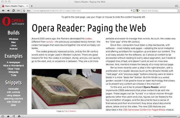Viewport: 180px width, 118px height.
Task: Click the Snippets sidebar heading
Action: pos(13,83)
